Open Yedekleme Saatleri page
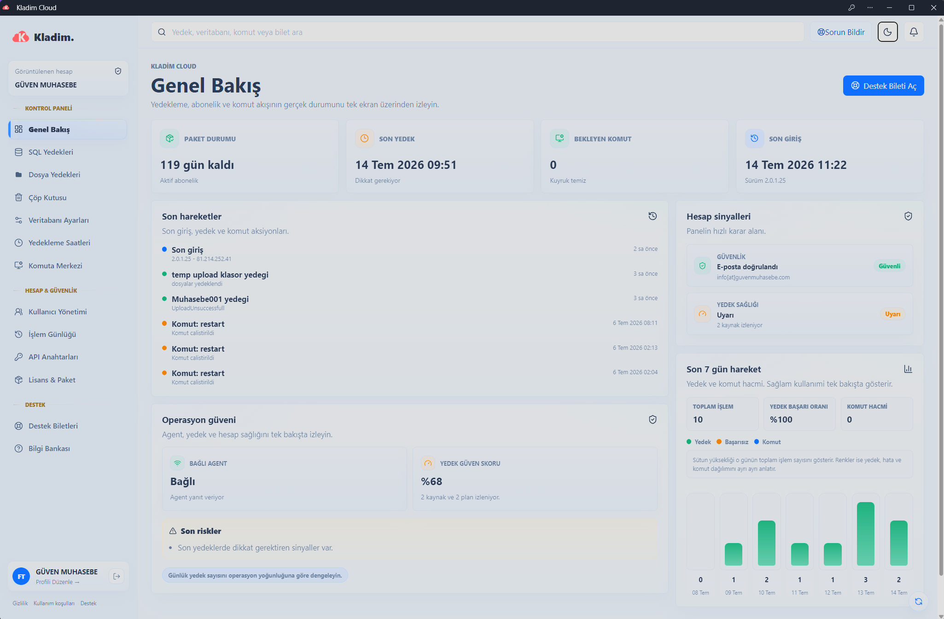 [x=68, y=243]
